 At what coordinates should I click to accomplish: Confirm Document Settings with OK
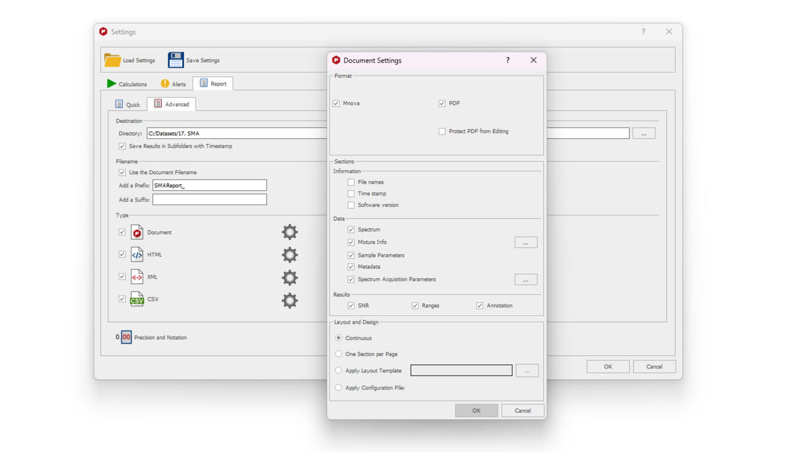[x=476, y=411]
